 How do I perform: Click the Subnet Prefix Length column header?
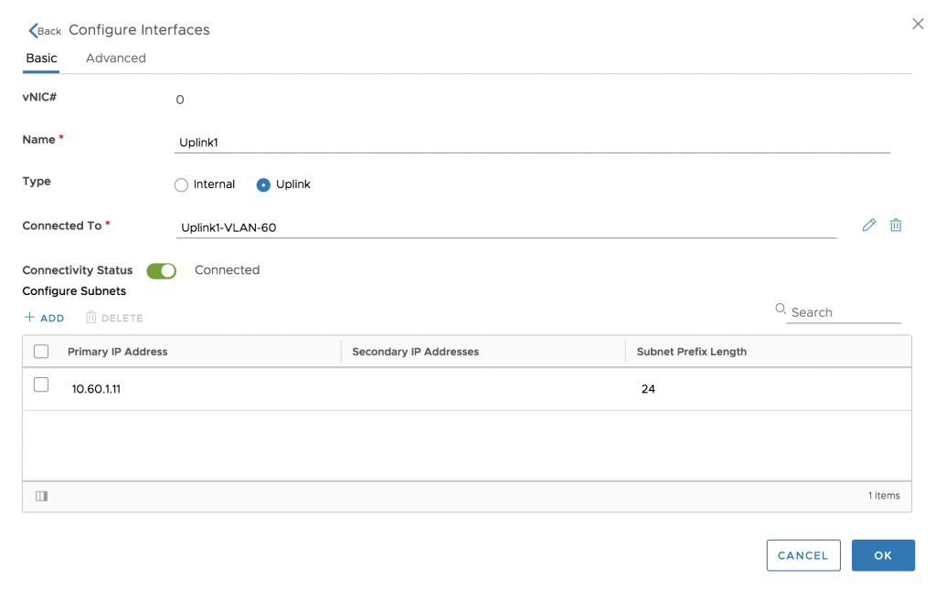tap(691, 352)
